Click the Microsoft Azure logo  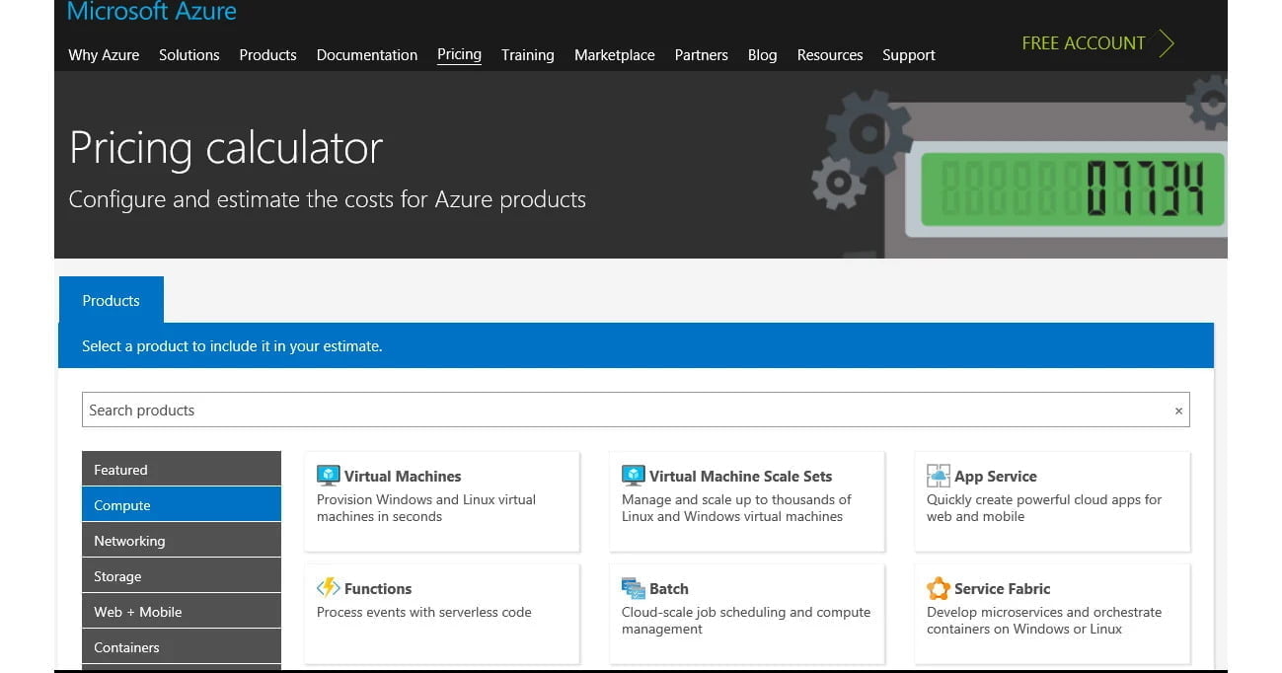pos(150,13)
